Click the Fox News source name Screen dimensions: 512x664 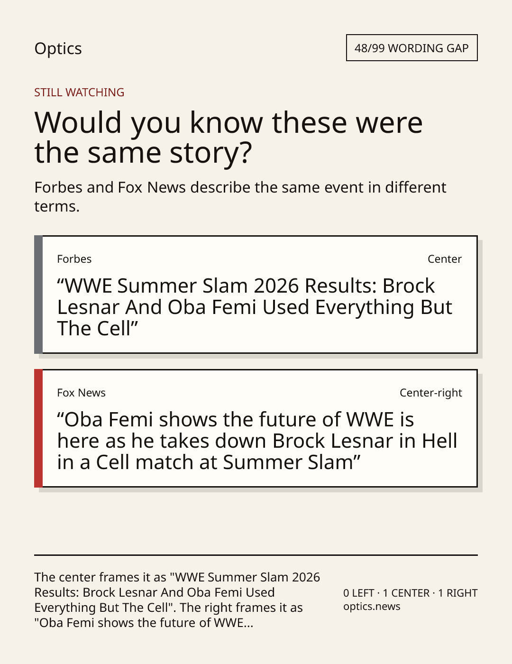tap(81, 393)
